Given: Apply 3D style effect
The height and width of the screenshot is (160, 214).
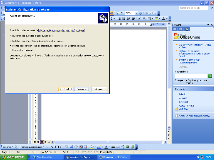Looking at the screenshot, I should 132,147.
